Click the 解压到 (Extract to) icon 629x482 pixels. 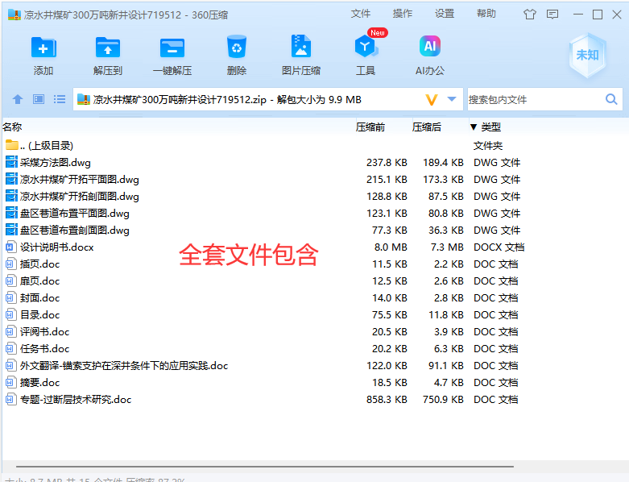click(107, 48)
